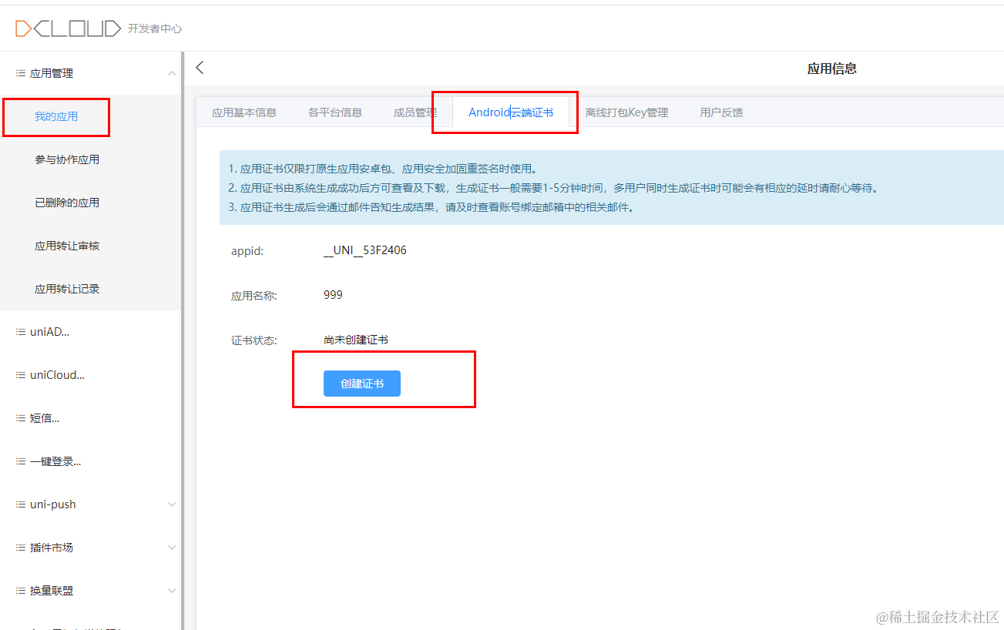Click list icon beside uni-push
The image size is (1004, 630).
tap(21, 504)
